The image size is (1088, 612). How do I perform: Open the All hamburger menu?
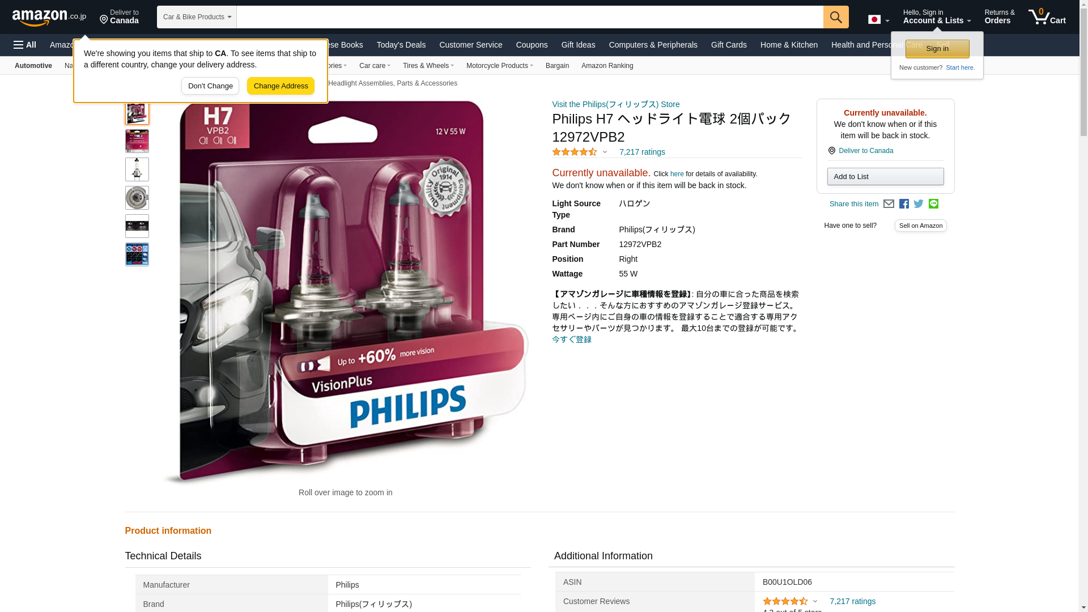coord(25,45)
